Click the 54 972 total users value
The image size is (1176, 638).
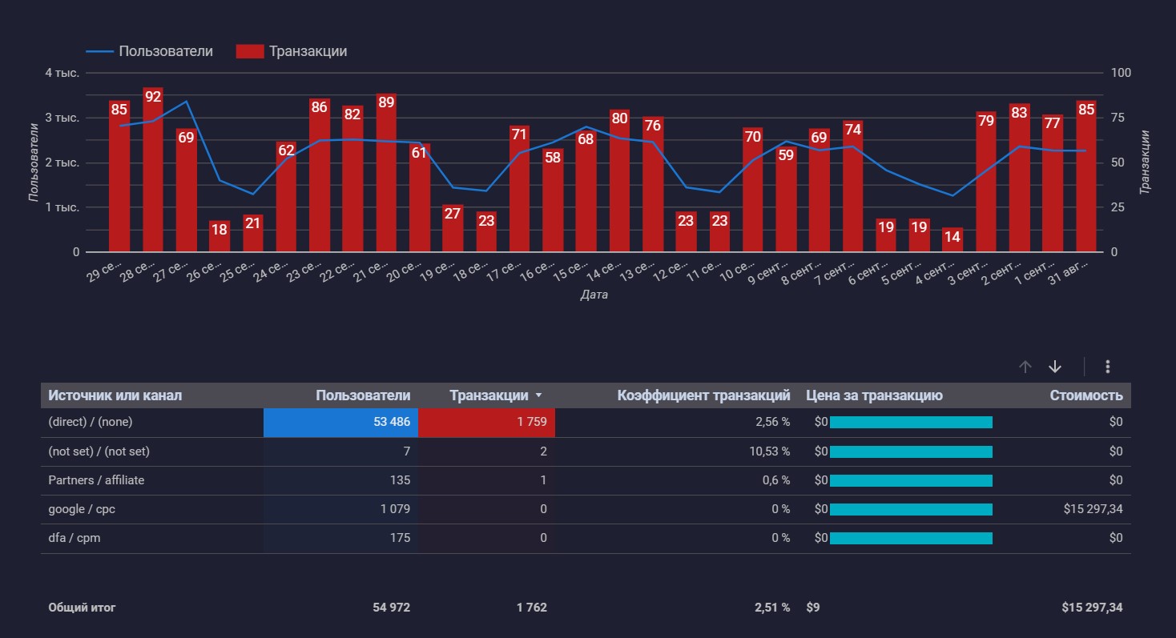[x=391, y=608]
